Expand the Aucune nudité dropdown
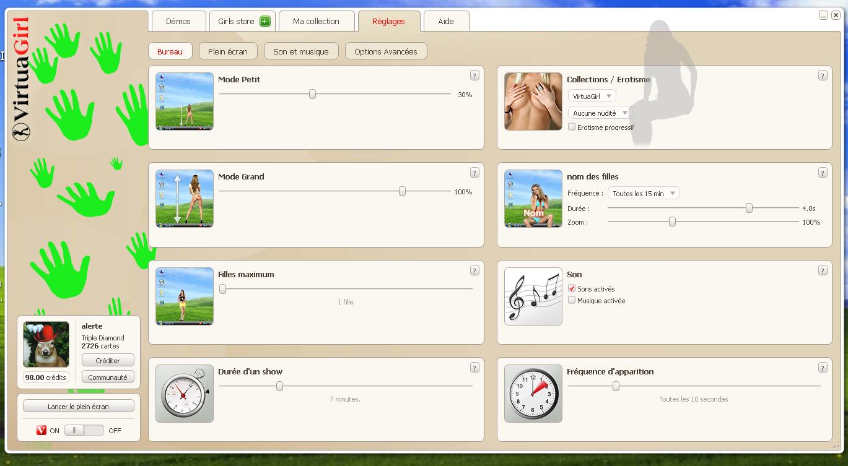Image resolution: width=848 pixels, height=466 pixels. (599, 113)
